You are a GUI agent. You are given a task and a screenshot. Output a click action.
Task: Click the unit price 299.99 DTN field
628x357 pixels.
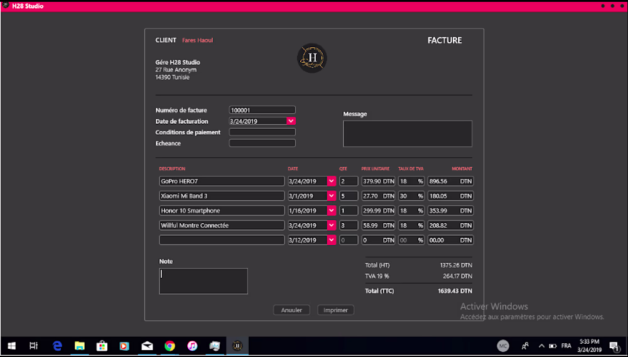pyautogui.click(x=379, y=211)
